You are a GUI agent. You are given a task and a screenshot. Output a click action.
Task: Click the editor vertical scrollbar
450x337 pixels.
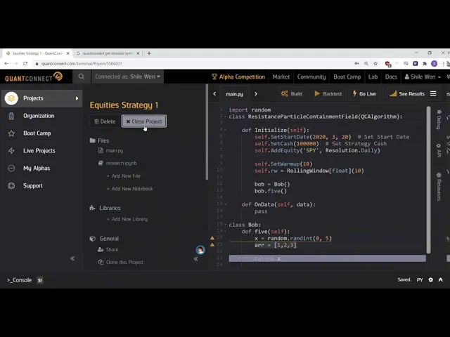[428, 180]
